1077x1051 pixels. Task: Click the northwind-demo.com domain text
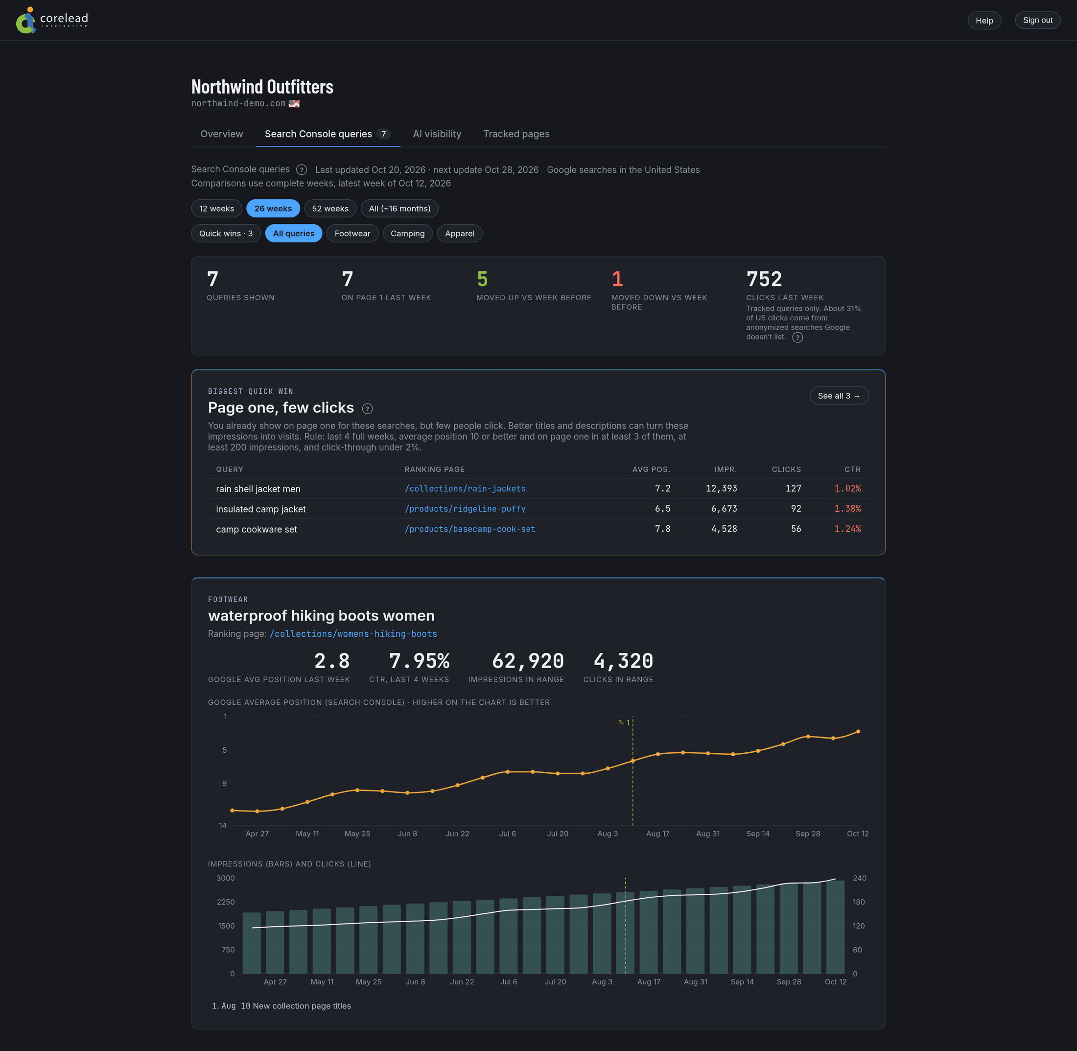238,104
